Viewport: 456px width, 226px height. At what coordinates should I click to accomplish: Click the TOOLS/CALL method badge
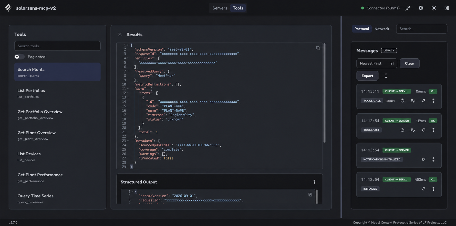(372, 101)
